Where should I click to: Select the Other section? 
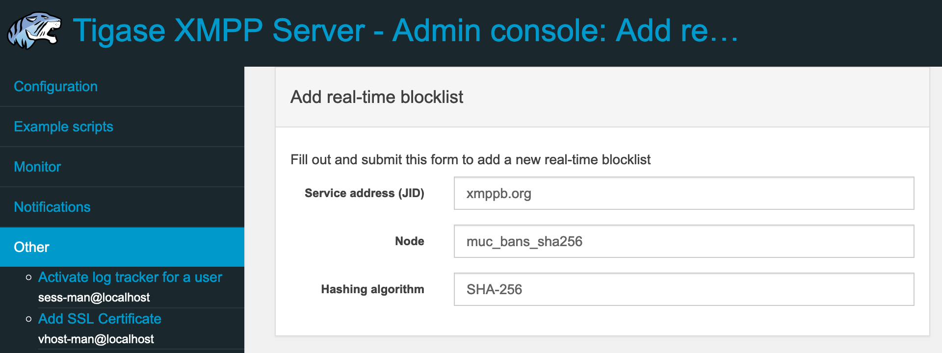point(122,247)
